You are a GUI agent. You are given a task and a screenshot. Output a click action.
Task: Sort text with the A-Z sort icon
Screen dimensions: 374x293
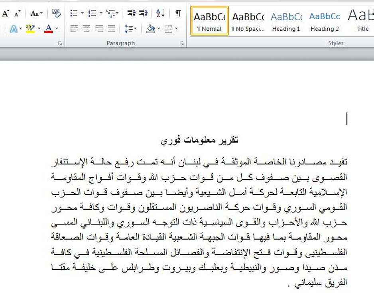(x=160, y=14)
